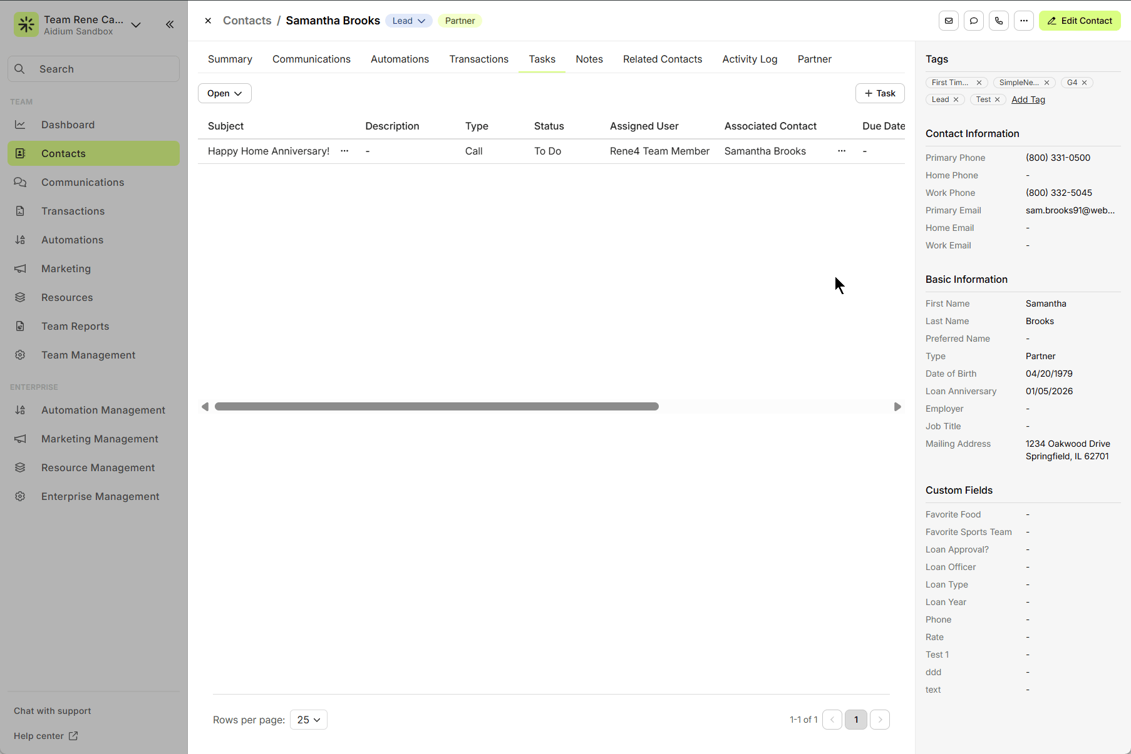Create a new task with the Task button
This screenshot has width=1131, height=754.
tap(879, 93)
